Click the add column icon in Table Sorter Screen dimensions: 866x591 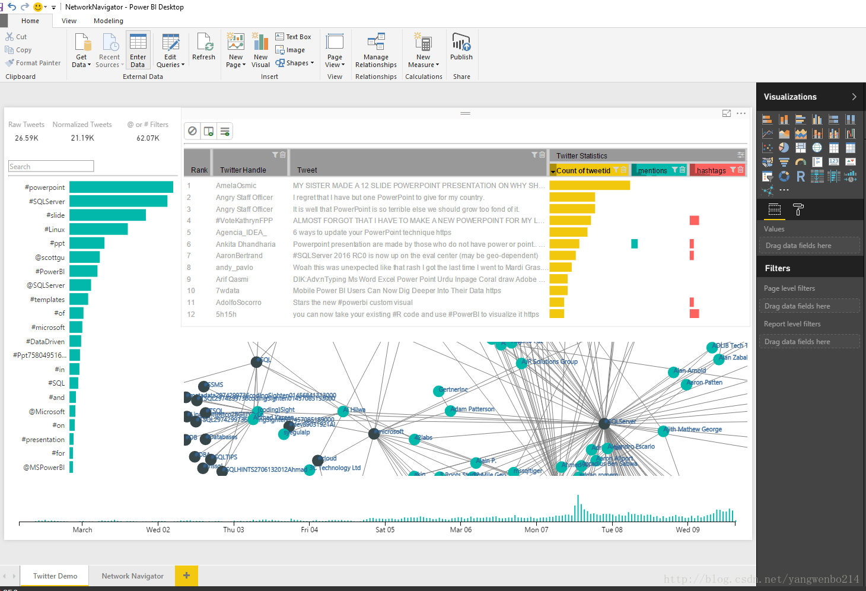click(x=209, y=131)
